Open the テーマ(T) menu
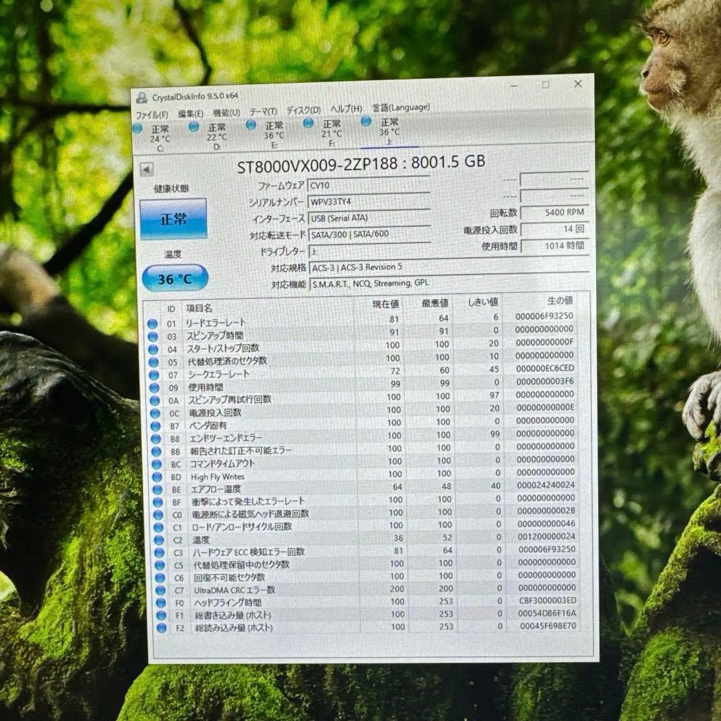 tap(263, 111)
